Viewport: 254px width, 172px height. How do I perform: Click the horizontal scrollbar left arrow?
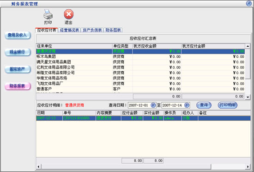pos(38,166)
